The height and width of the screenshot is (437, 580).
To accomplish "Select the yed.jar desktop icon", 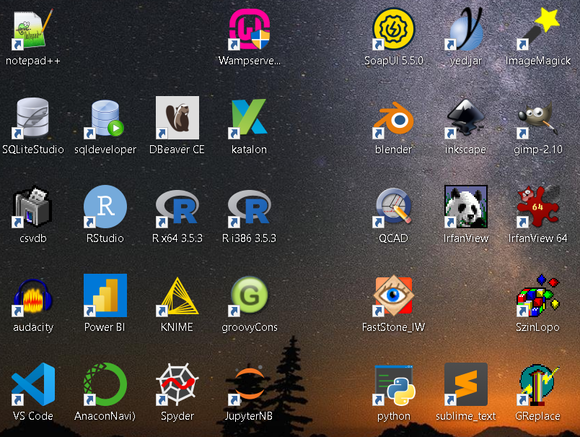I will coord(466,30).
